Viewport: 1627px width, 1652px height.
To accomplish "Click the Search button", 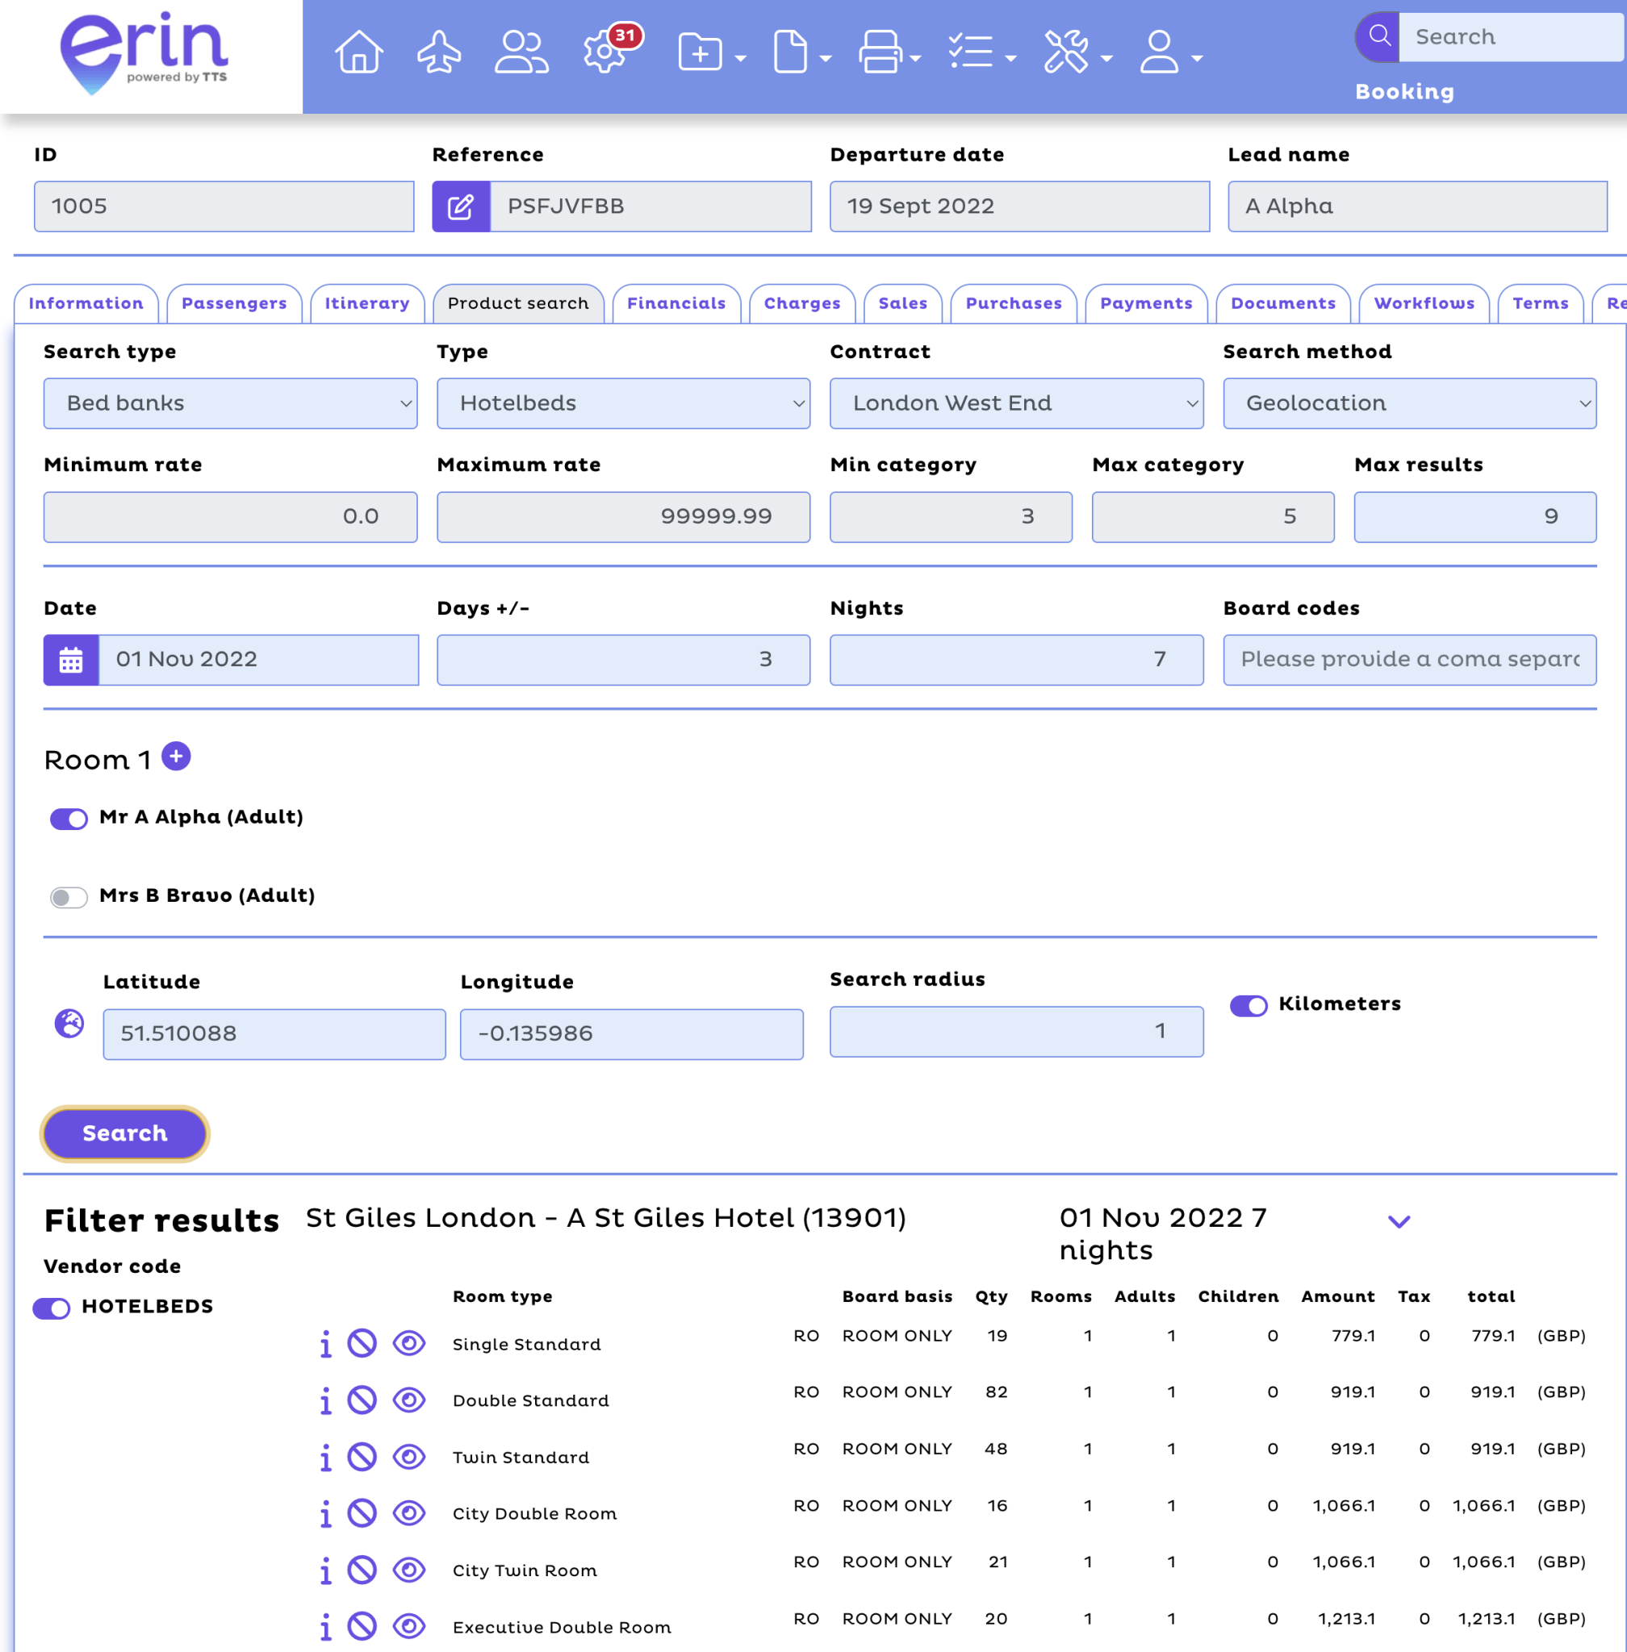I will [123, 1133].
